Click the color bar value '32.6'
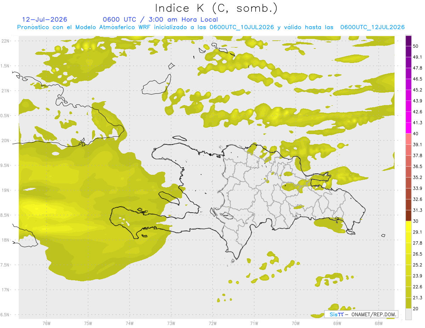 (x=418, y=199)
